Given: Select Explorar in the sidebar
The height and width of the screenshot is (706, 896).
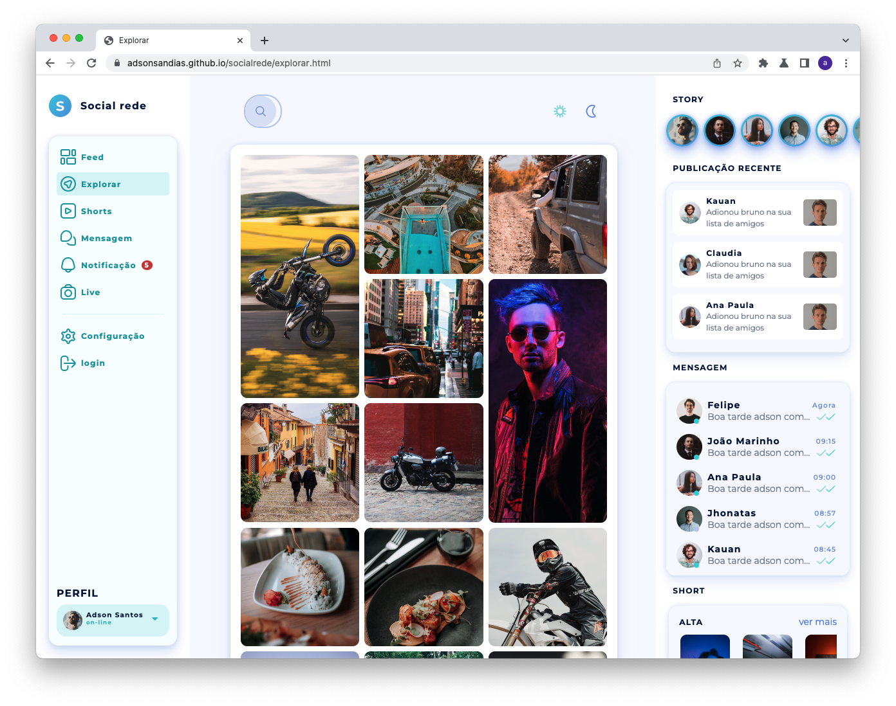Looking at the screenshot, I should pos(113,184).
